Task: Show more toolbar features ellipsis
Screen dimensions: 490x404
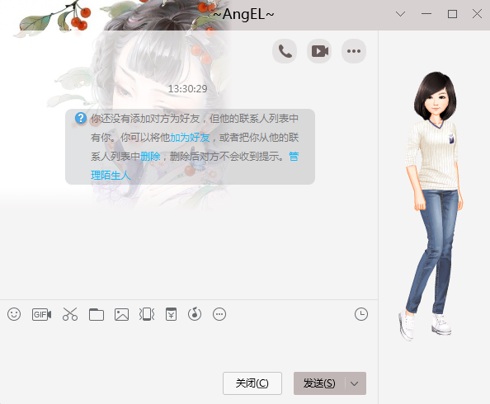Action: 219,314
